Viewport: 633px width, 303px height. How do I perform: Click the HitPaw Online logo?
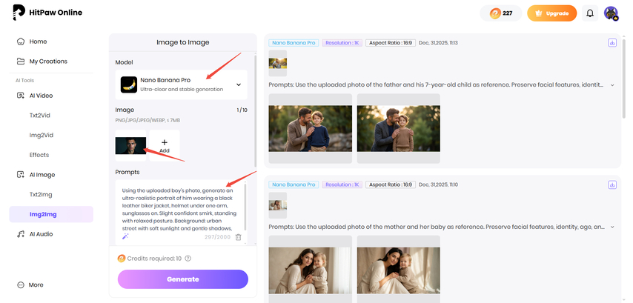(47, 13)
